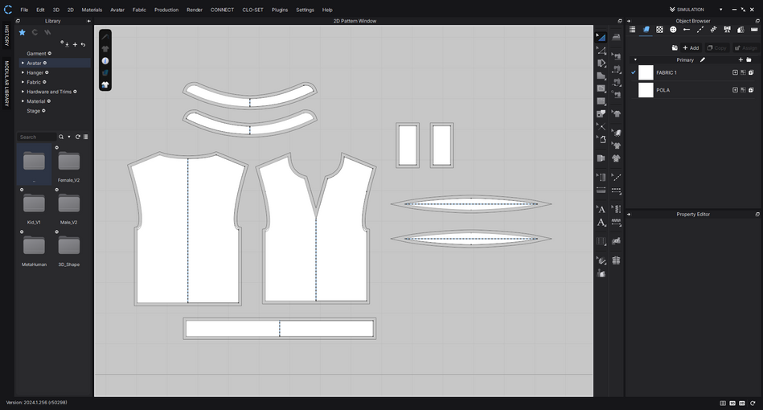Image resolution: width=763 pixels, height=410 pixels.
Task: Open the Materials menu
Action: (92, 10)
